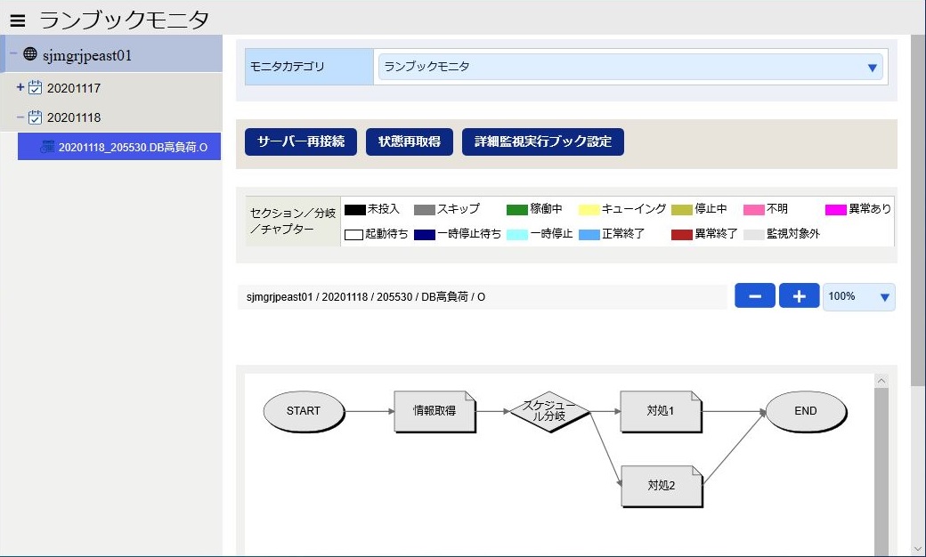Zoom out with the minus button
This screenshot has width=926, height=557.
[755, 295]
